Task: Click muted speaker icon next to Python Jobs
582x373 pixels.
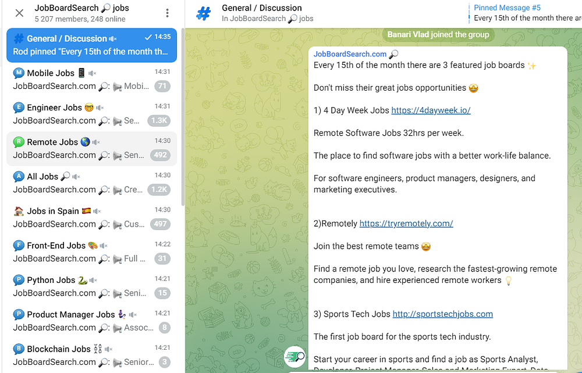Action: pos(93,280)
